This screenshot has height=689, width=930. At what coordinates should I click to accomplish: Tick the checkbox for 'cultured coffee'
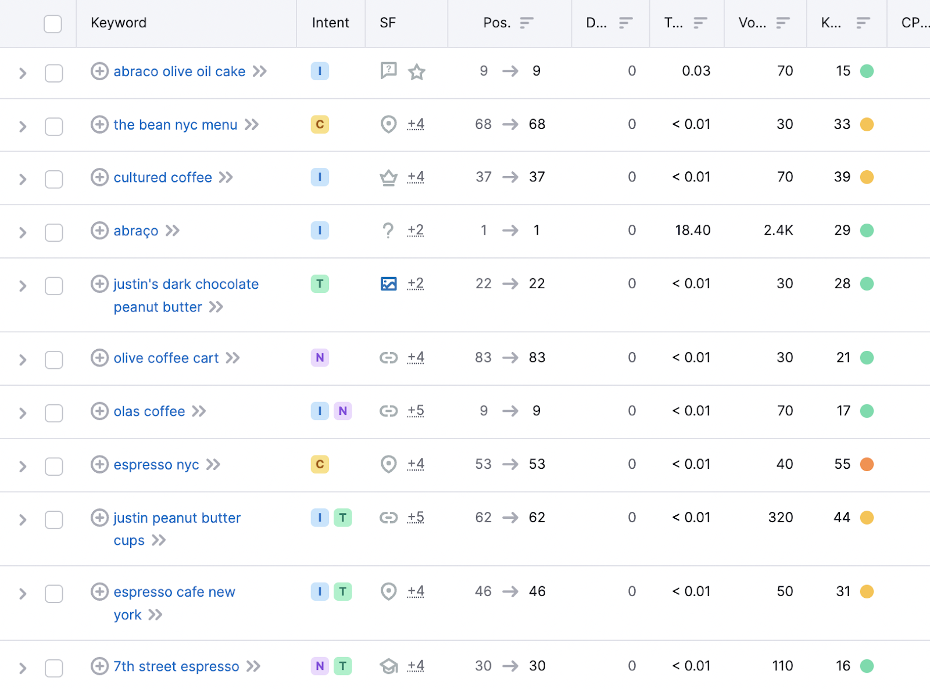(x=54, y=179)
